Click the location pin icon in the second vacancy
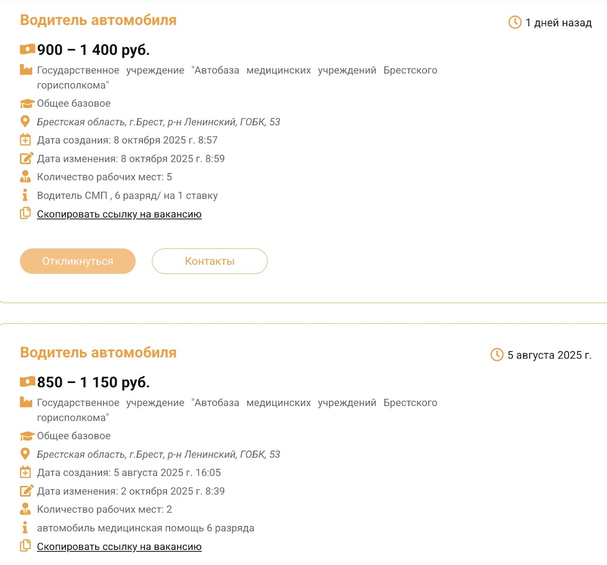The image size is (607, 565). pyautogui.click(x=25, y=454)
